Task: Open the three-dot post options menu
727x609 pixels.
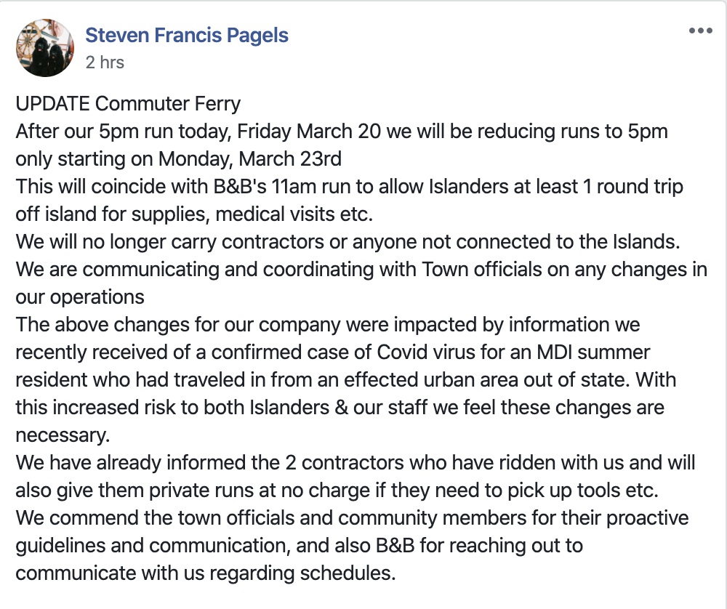Action: [700, 31]
